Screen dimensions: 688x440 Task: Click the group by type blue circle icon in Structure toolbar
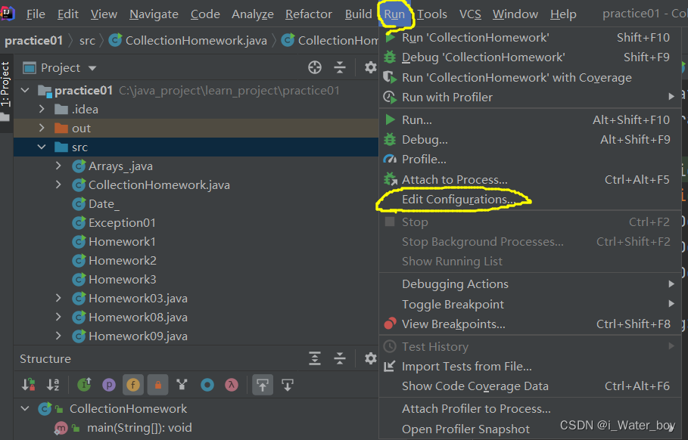(x=207, y=385)
